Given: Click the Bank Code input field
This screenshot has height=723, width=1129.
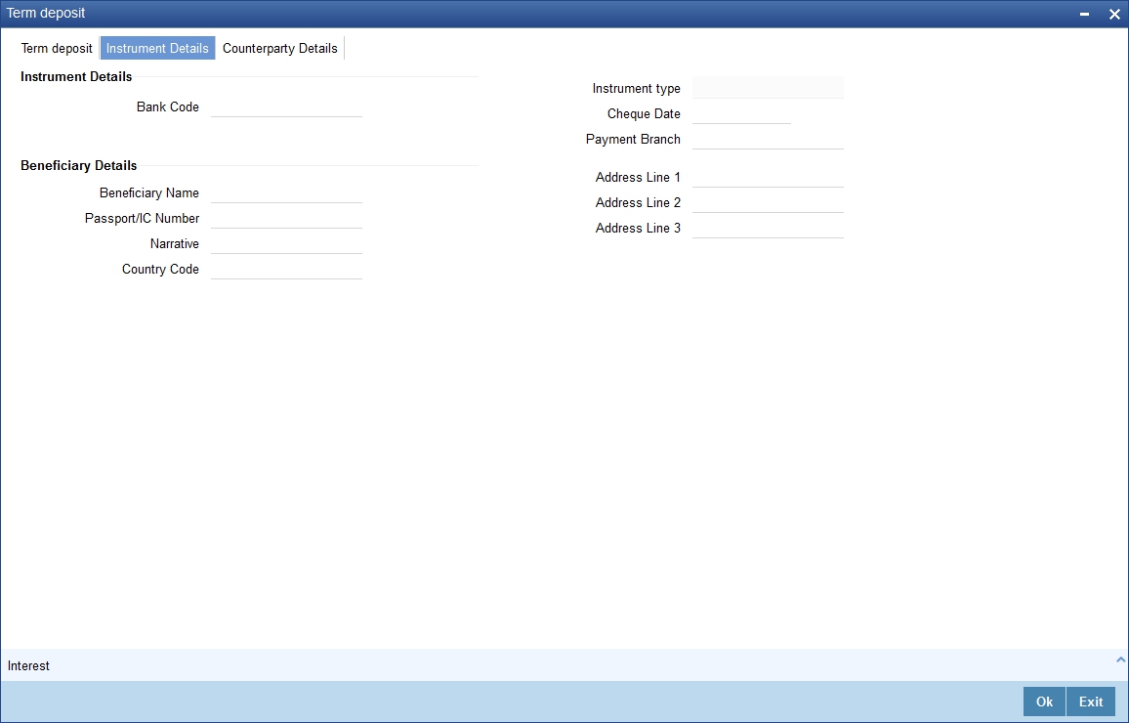Looking at the screenshot, I should [x=286, y=106].
